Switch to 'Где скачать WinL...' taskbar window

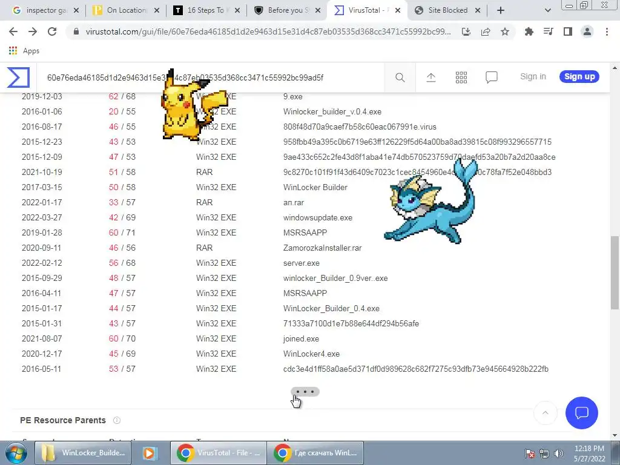[315, 453]
